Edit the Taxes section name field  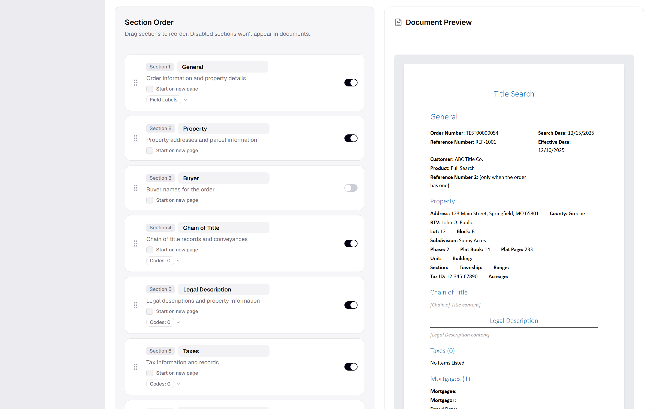(x=224, y=351)
